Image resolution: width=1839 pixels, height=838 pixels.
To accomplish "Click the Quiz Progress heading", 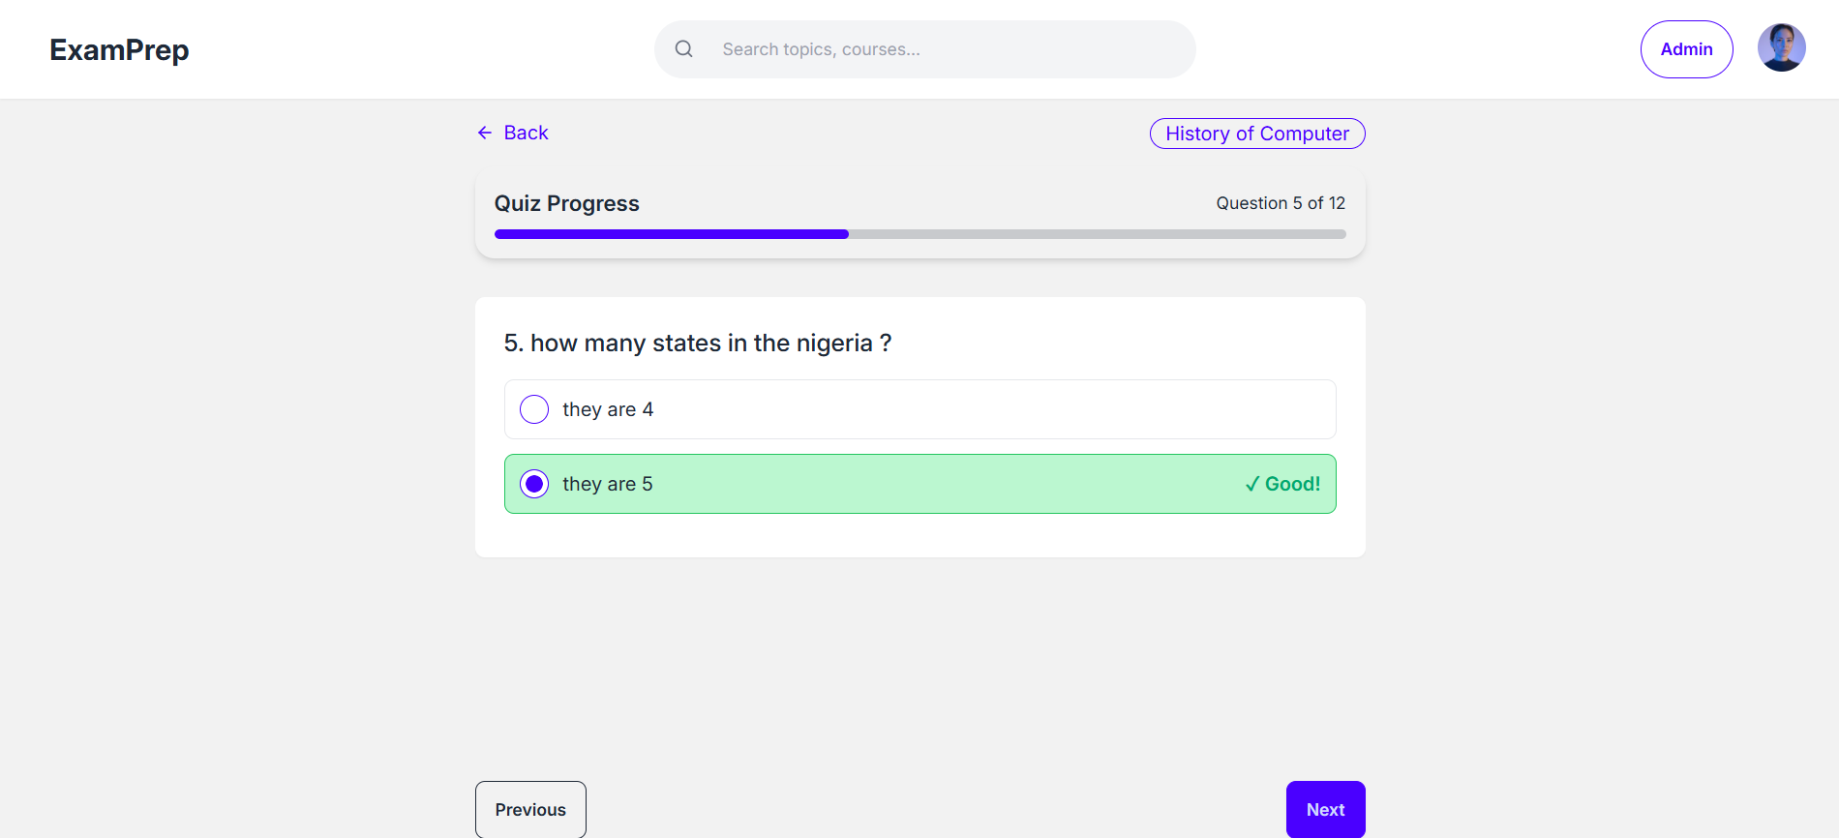I will point(566,203).
